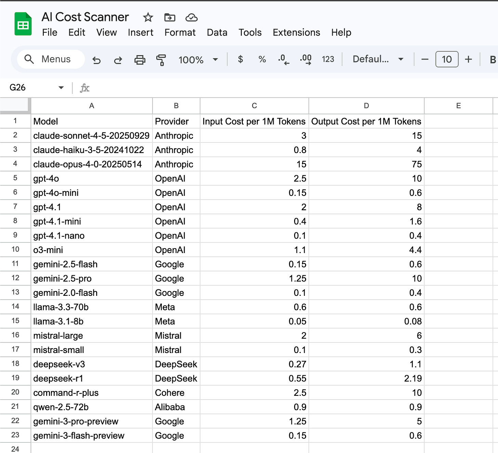Image resolution: width=498 pixels, height=453 pixels.
Task: Open the Insert menu
Action: pyautogui.click(x=141, y=33)
